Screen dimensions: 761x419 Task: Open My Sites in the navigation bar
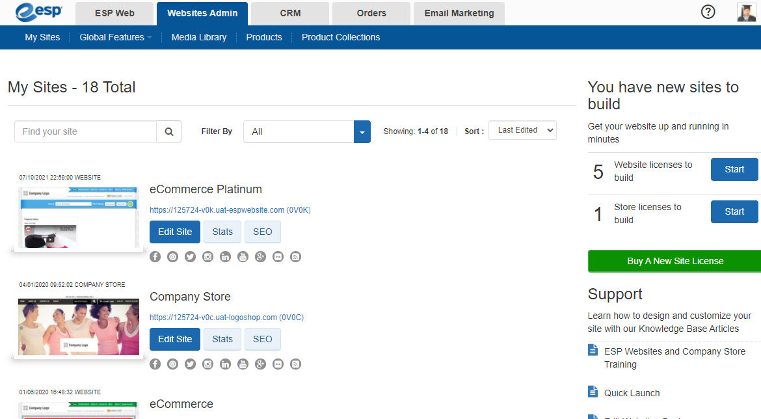tap(43, 37)
